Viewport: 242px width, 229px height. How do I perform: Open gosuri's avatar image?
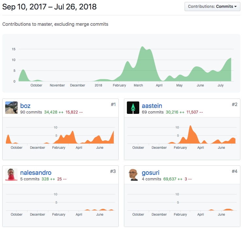pyautogui.click(x=133, y=175)
